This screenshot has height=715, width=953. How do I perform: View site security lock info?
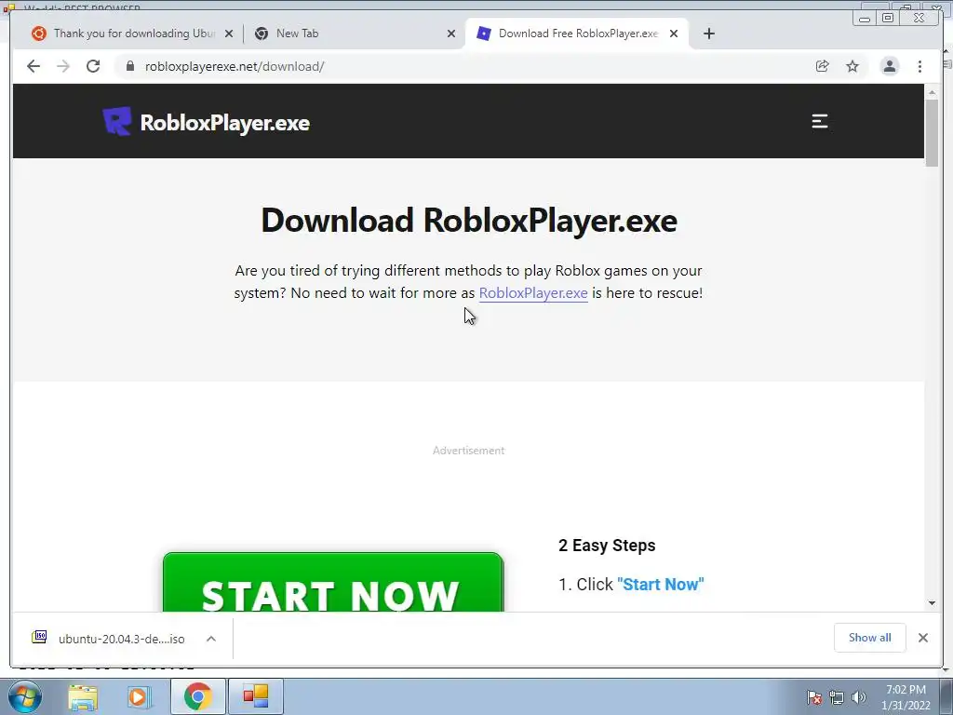pyautogui.click(x=129, y=66)
